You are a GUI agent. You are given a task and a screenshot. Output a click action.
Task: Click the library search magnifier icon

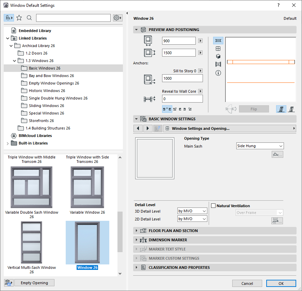(29, 18)
